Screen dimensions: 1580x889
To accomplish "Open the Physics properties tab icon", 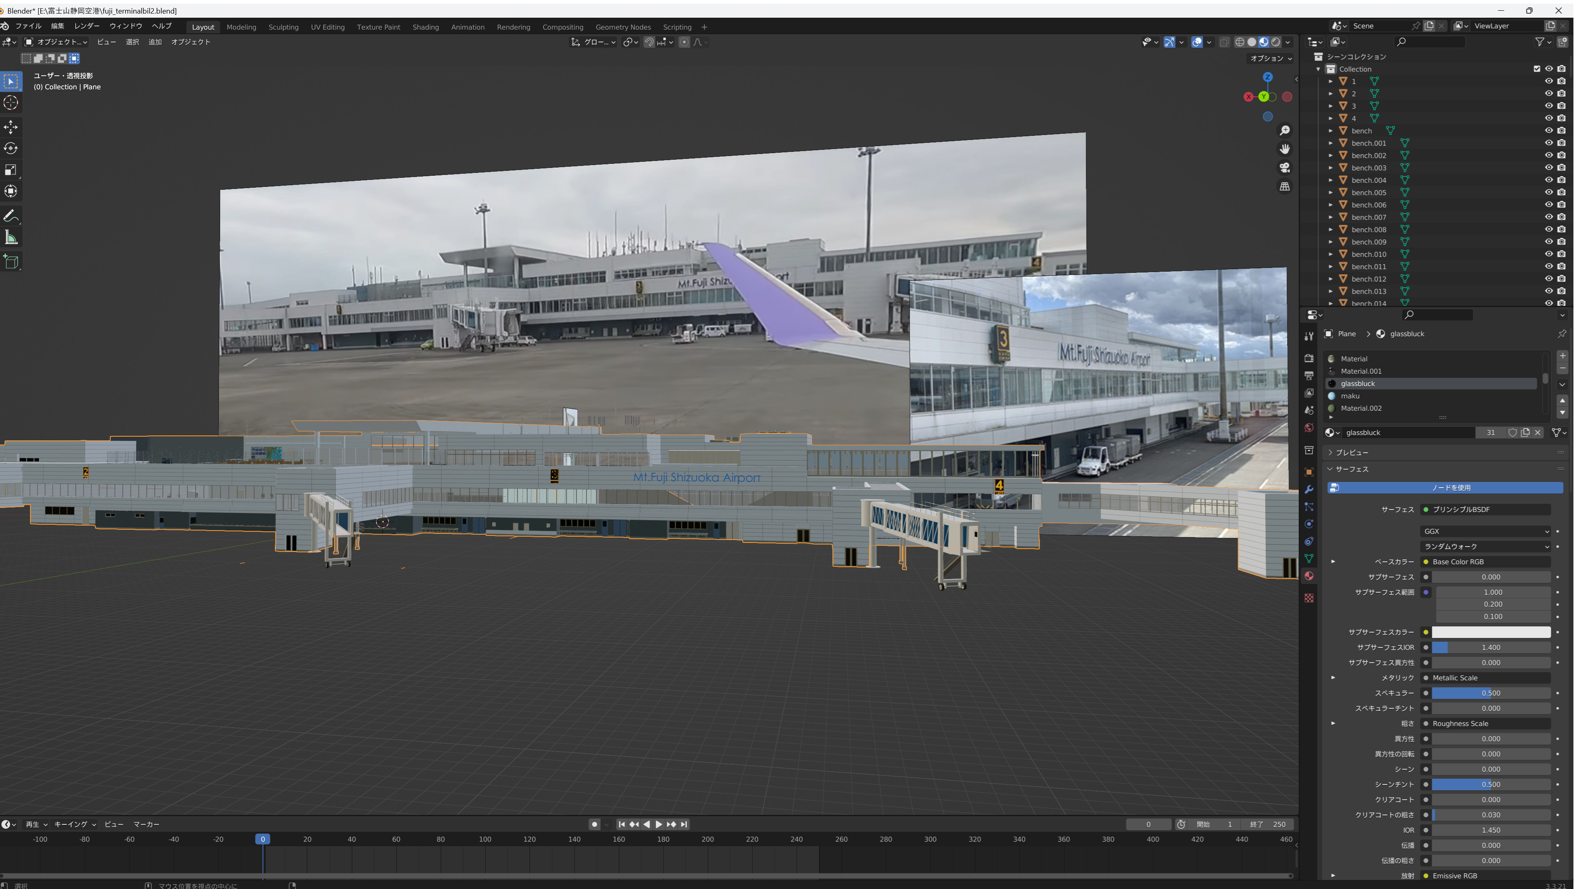I will tap(1309, 524).
